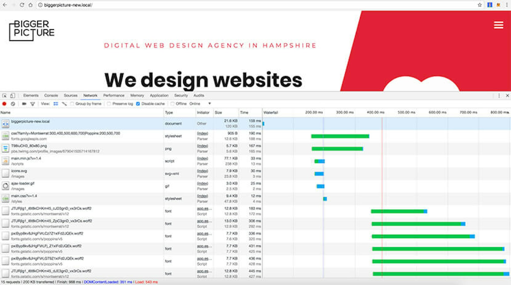511x285 pixels.
Task: Select the inspect element picker icon
Action: pyautogui.click(x=4, y=96)
